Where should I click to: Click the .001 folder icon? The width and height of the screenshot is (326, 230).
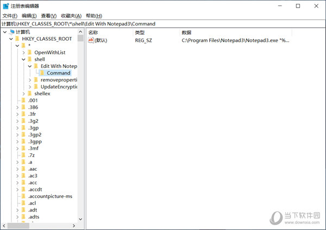coord(23,101)
